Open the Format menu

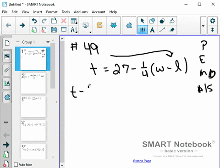[52, 12]
